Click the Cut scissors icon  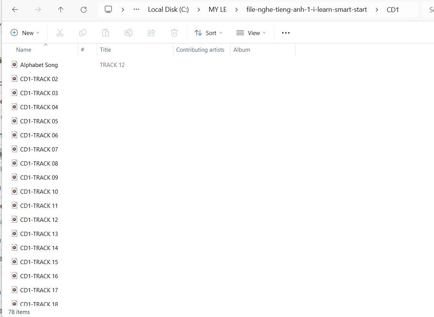[60, 33]
